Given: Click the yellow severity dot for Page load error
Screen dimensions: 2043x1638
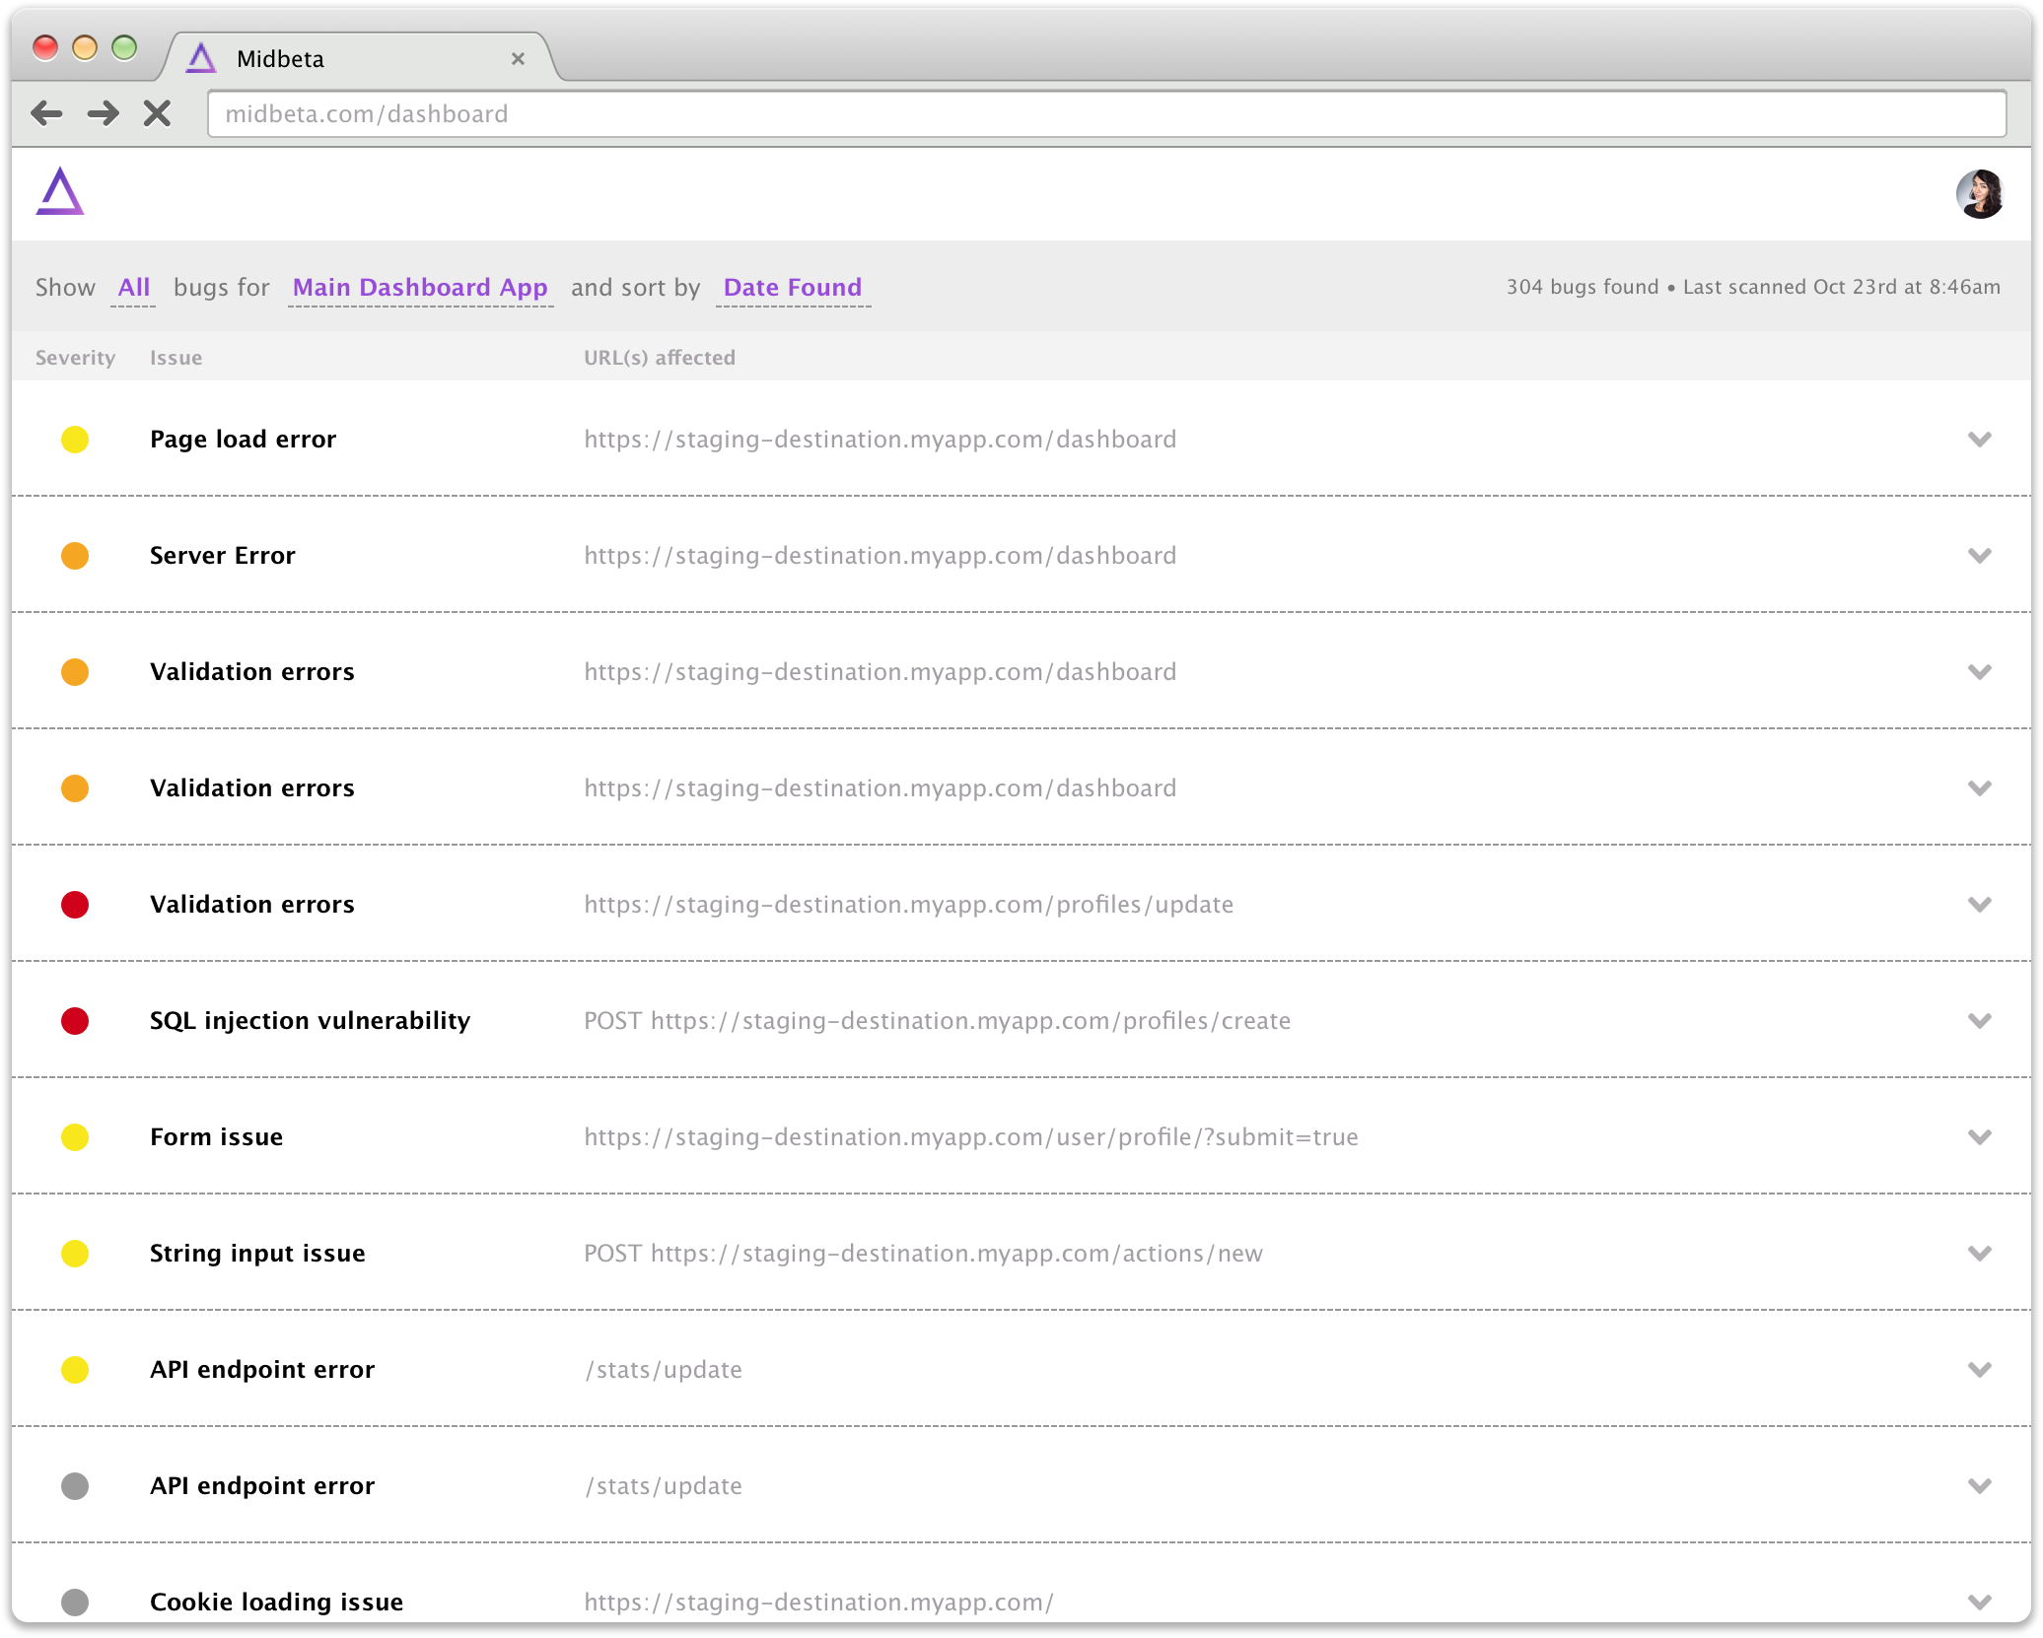Looking at the screenshot, I should point(75,440).
